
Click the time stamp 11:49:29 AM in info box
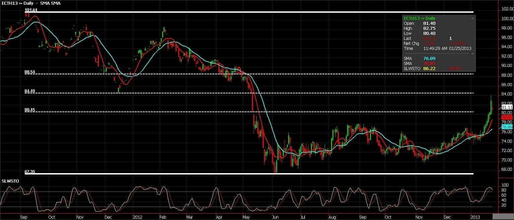[436, 49]
